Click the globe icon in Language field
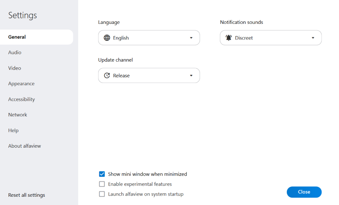 pos(107,38)
